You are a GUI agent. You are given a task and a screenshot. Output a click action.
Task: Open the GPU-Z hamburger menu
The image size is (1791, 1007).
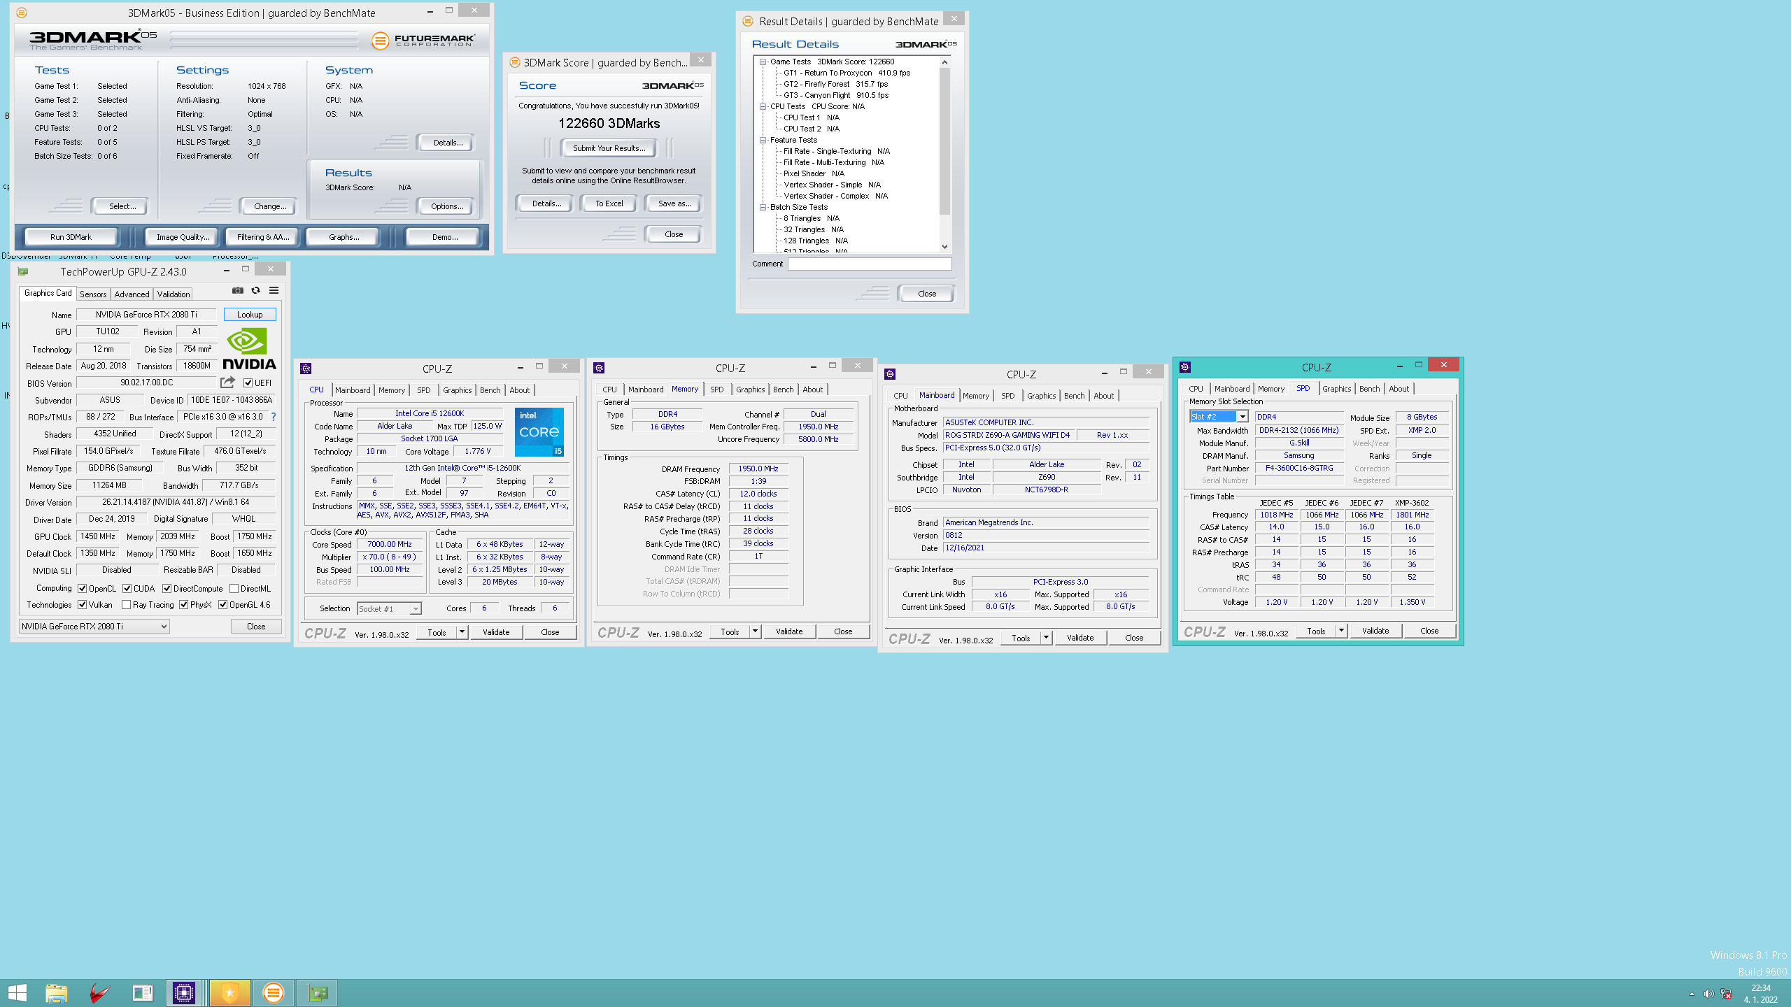point(274,290)
